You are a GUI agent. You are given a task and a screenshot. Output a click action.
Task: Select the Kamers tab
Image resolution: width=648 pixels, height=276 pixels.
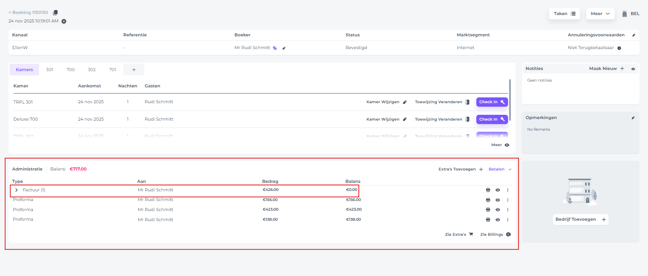pyautogui.click(x=24, y=70)
